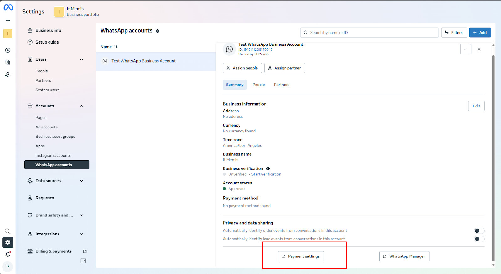Click the notifications bell icon
Viewport: 501px width, 274px height.
coord(8,255)
